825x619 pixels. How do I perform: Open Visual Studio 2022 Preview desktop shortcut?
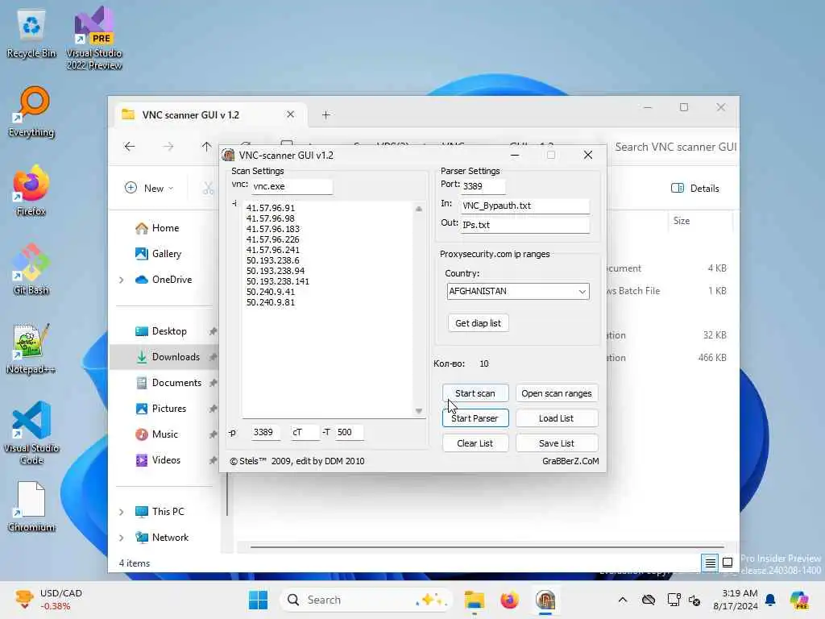pyautogui.click(x=94, y=38)
